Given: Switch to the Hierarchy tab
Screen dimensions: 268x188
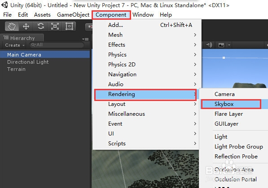Looking at the screenshot, I should coord(22,38).
